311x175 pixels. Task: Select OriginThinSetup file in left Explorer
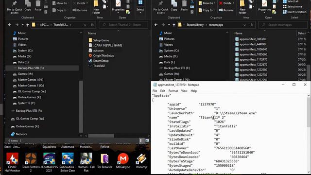coord(102,55)
